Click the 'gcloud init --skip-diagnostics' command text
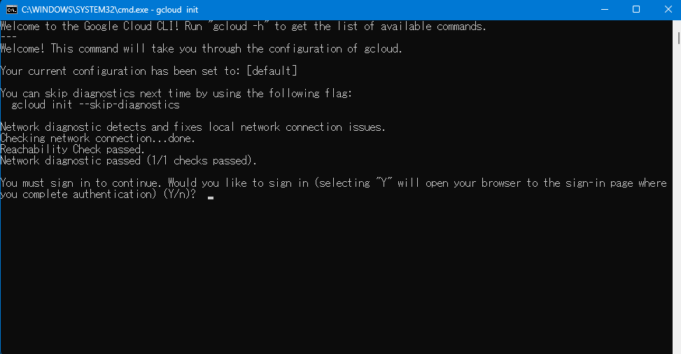Viewport: 681px width, 354px height. [x=95, y=105]
